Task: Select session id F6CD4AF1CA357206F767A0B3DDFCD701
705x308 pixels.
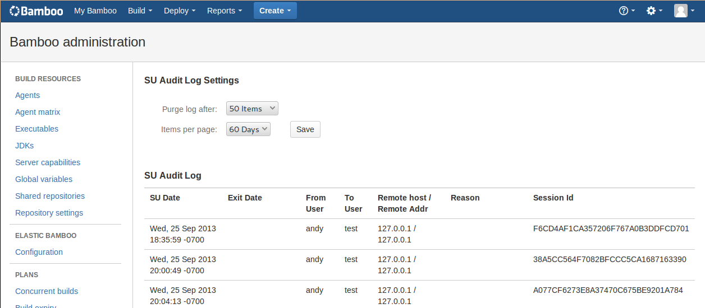Action: [611, 228]
